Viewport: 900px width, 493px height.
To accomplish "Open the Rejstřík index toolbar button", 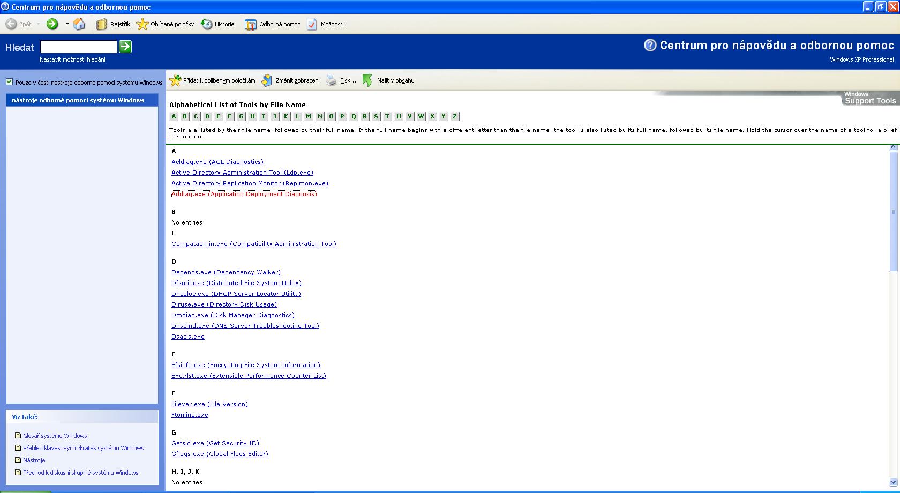I will (x=113, y=24).
